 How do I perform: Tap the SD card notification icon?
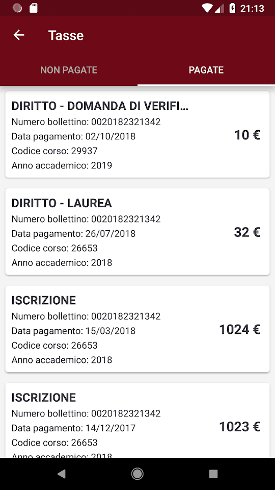pyautogui.click(x=34, y=8)
